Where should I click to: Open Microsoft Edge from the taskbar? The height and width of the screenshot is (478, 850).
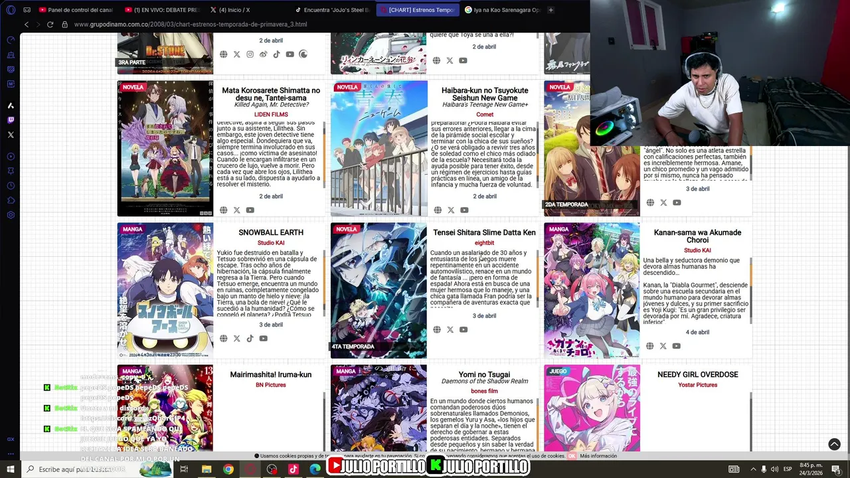tap(315, 469)
